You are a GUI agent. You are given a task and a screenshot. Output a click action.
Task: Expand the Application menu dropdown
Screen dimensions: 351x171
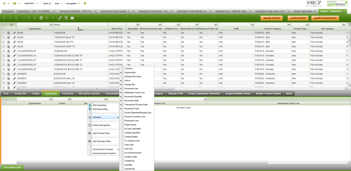pos(37,3)
